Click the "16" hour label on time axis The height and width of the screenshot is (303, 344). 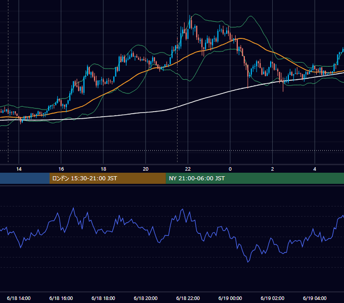[x=61, y=169]
